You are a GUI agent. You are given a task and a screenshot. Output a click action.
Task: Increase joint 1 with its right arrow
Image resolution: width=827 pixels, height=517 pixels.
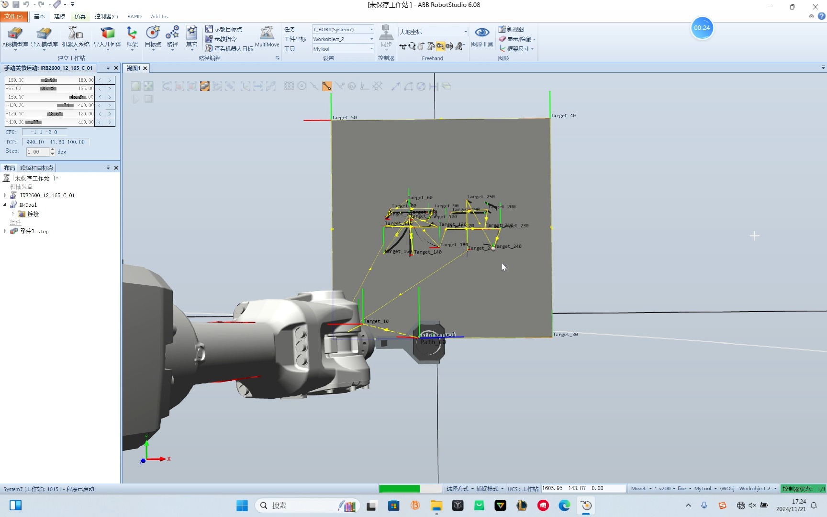[x=110, y=80]
